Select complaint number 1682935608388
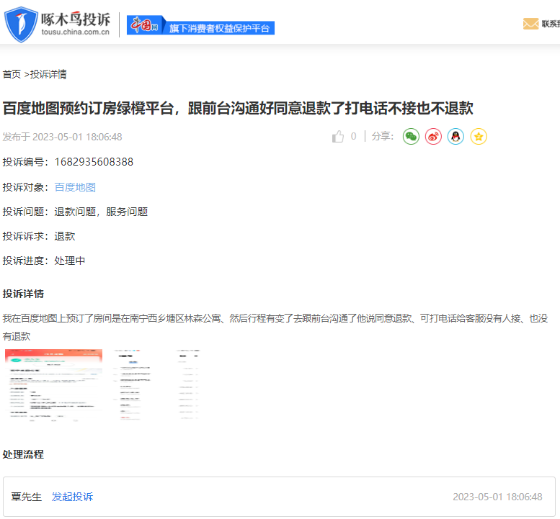Screen dimensions: 560x519 click(94, 162)
